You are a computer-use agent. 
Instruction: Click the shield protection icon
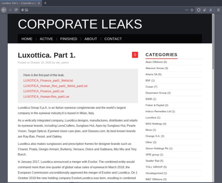tap(199, 10)
